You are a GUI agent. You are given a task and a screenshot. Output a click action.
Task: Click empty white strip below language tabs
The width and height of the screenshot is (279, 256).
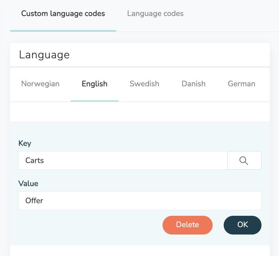(140, 112)
